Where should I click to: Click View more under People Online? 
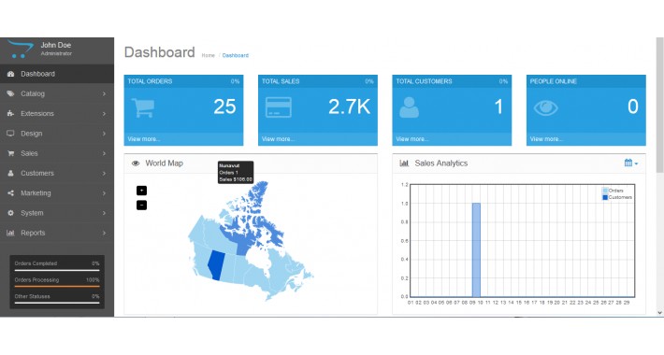click(546, 139)
